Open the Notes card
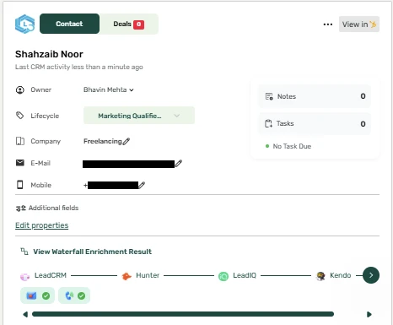This screenshot has height=325, width=393. tap(315, 96)
